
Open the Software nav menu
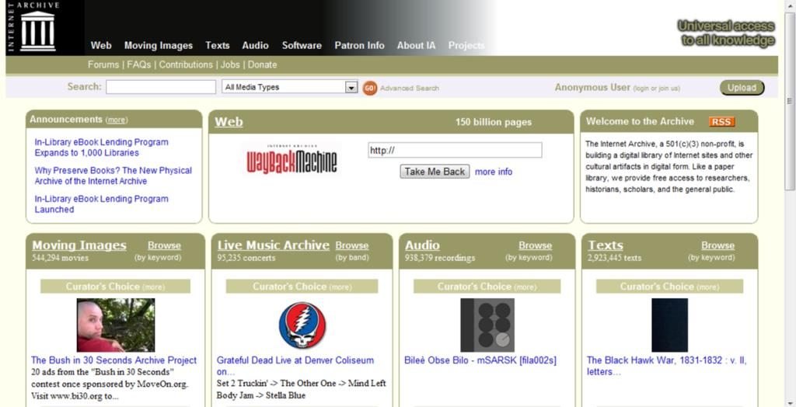[302, 46]
